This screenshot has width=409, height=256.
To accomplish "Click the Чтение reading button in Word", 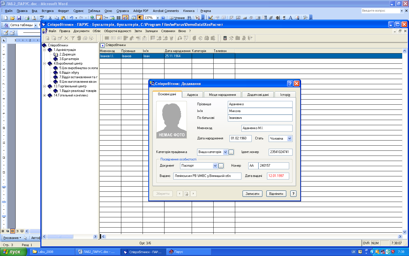I will [177, 18].
